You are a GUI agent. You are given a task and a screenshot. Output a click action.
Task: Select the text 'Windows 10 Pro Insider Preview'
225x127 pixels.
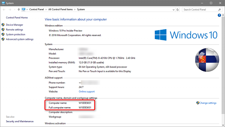[x=65, y=31]
